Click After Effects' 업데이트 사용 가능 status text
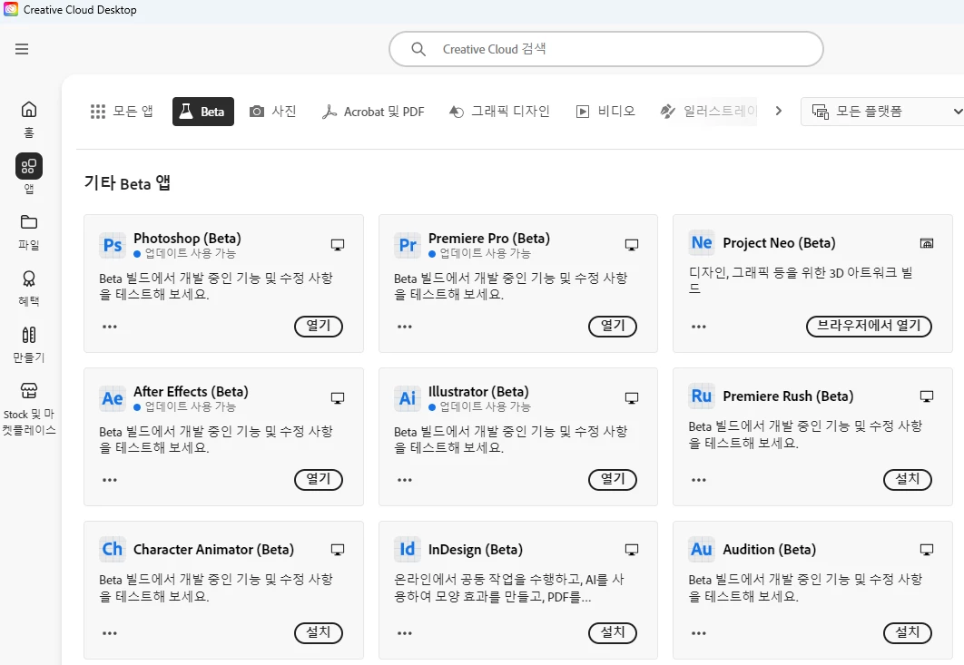 pos(191,406)
